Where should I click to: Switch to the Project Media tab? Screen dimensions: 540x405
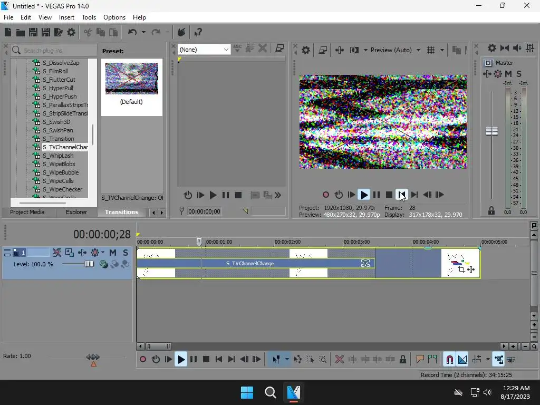tap(27, 212)
